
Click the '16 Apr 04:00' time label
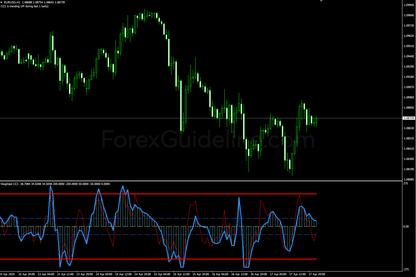pos(220,274)
